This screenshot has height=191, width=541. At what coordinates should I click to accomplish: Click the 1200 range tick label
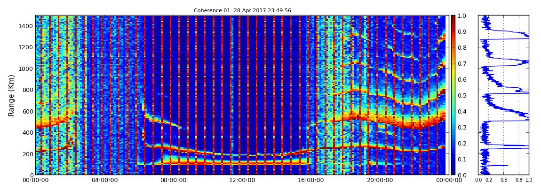coord(26,47)
